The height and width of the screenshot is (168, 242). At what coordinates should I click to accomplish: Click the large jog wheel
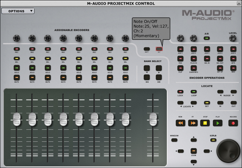[228, 151]
